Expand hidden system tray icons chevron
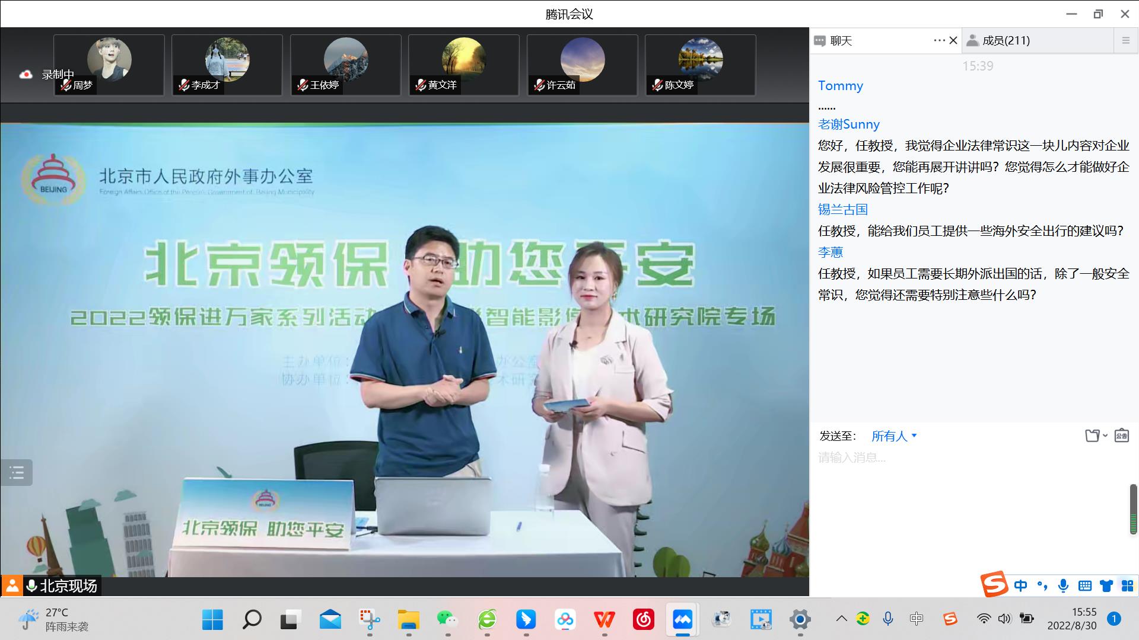The width and height of the screenshot is (1139, 640). tap(841, 619)
